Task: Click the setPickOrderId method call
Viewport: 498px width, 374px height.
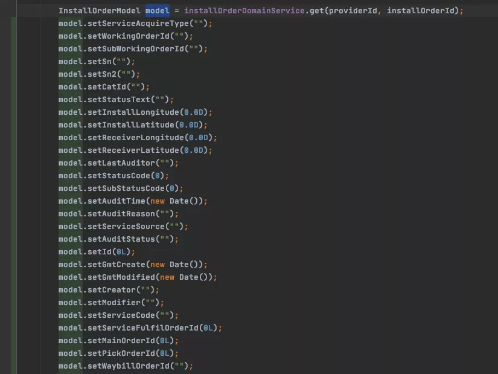Action: pos(121,353)
